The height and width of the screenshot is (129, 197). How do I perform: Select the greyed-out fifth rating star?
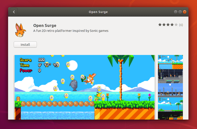(x=176, y=25)
